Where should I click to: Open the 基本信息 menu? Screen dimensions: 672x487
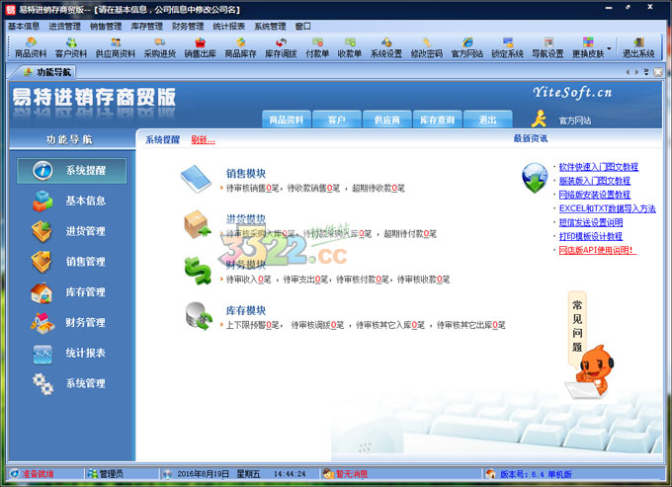(x=24, y=26)
